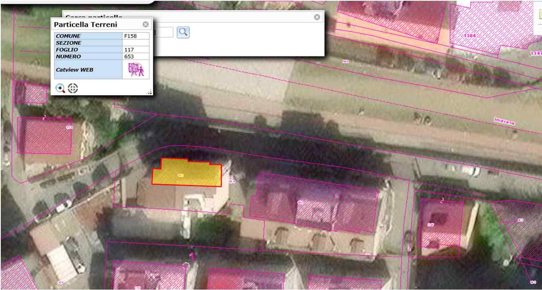Screen dimensions: 542x290
Task: Click the Imerese street label on the map
Action: tap(504, 121)
